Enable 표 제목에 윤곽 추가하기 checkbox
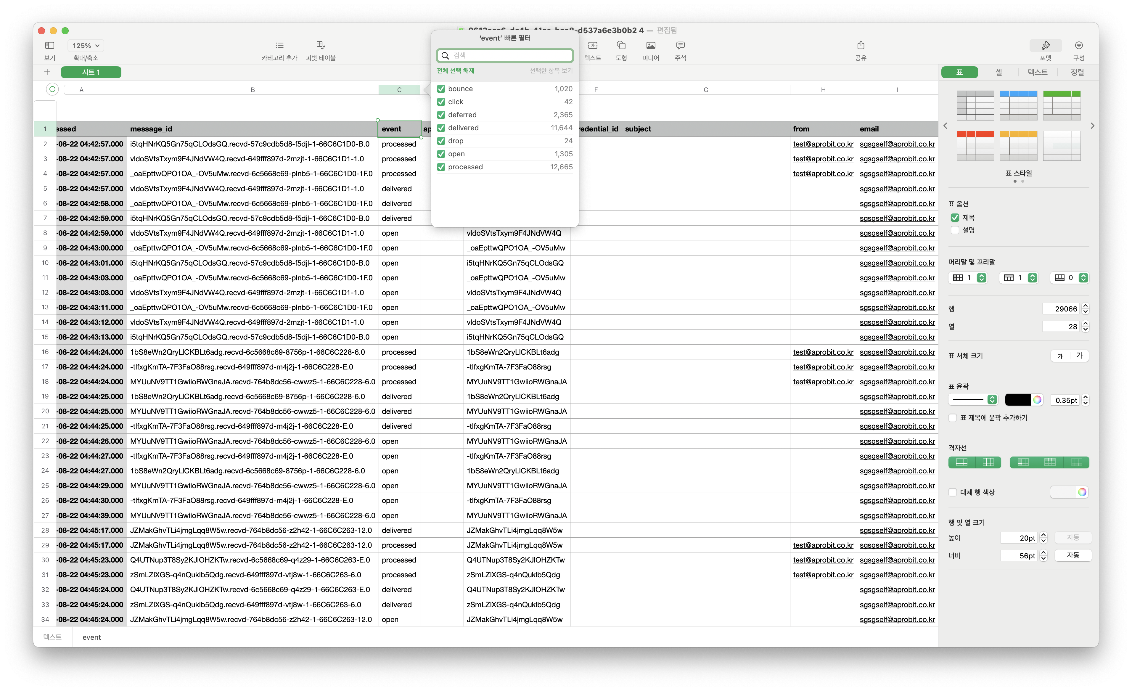 [x=953, y=418]
